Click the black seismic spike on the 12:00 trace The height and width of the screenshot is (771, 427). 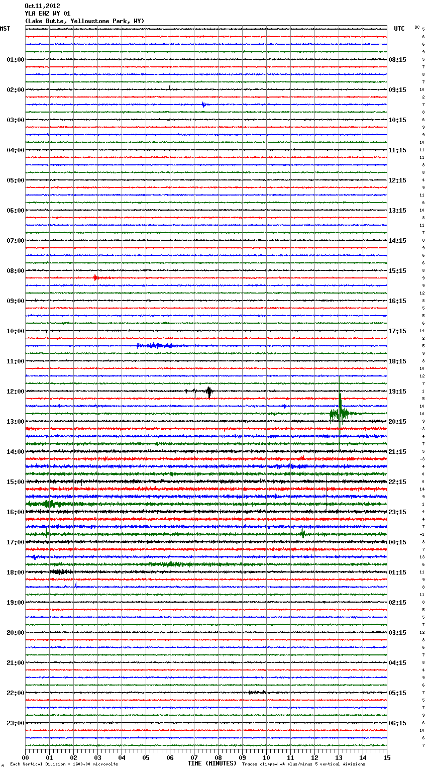[209, 392]
